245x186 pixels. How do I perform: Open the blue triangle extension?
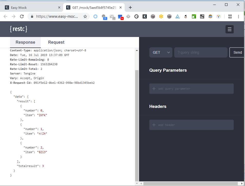[178, 16]
